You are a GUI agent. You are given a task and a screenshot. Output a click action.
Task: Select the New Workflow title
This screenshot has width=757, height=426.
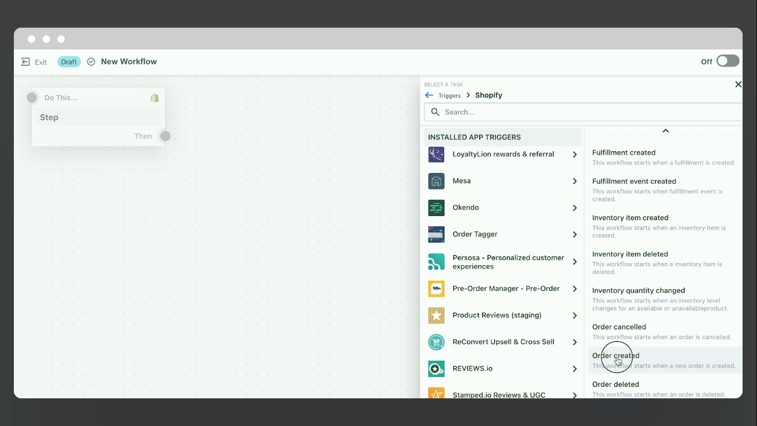pos(129,62)
